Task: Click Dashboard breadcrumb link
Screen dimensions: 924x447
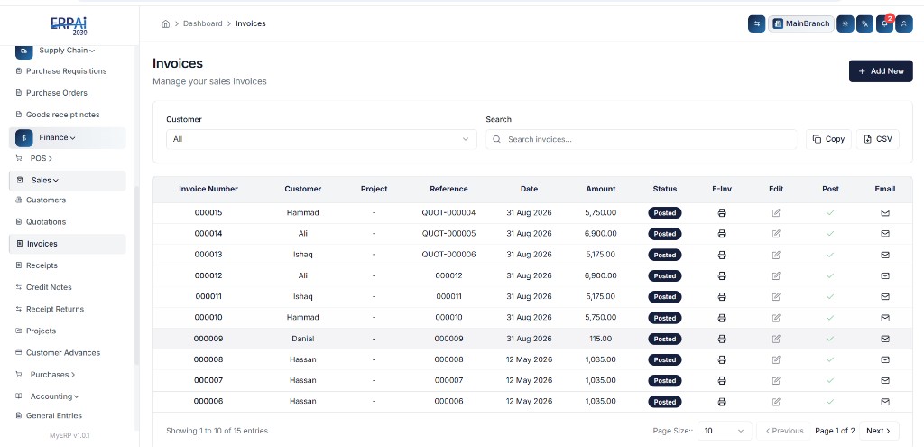Action: click(203, 23)
